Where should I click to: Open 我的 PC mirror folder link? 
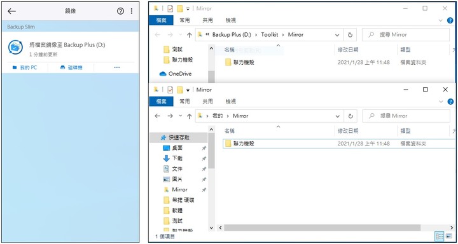25,68
